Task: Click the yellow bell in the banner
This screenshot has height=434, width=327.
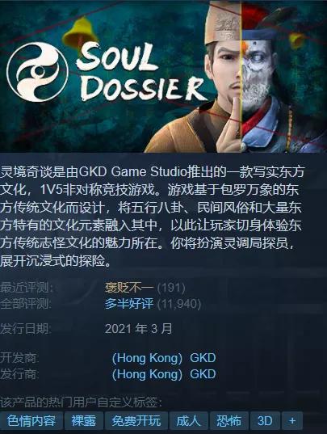Action: [80, 32]
